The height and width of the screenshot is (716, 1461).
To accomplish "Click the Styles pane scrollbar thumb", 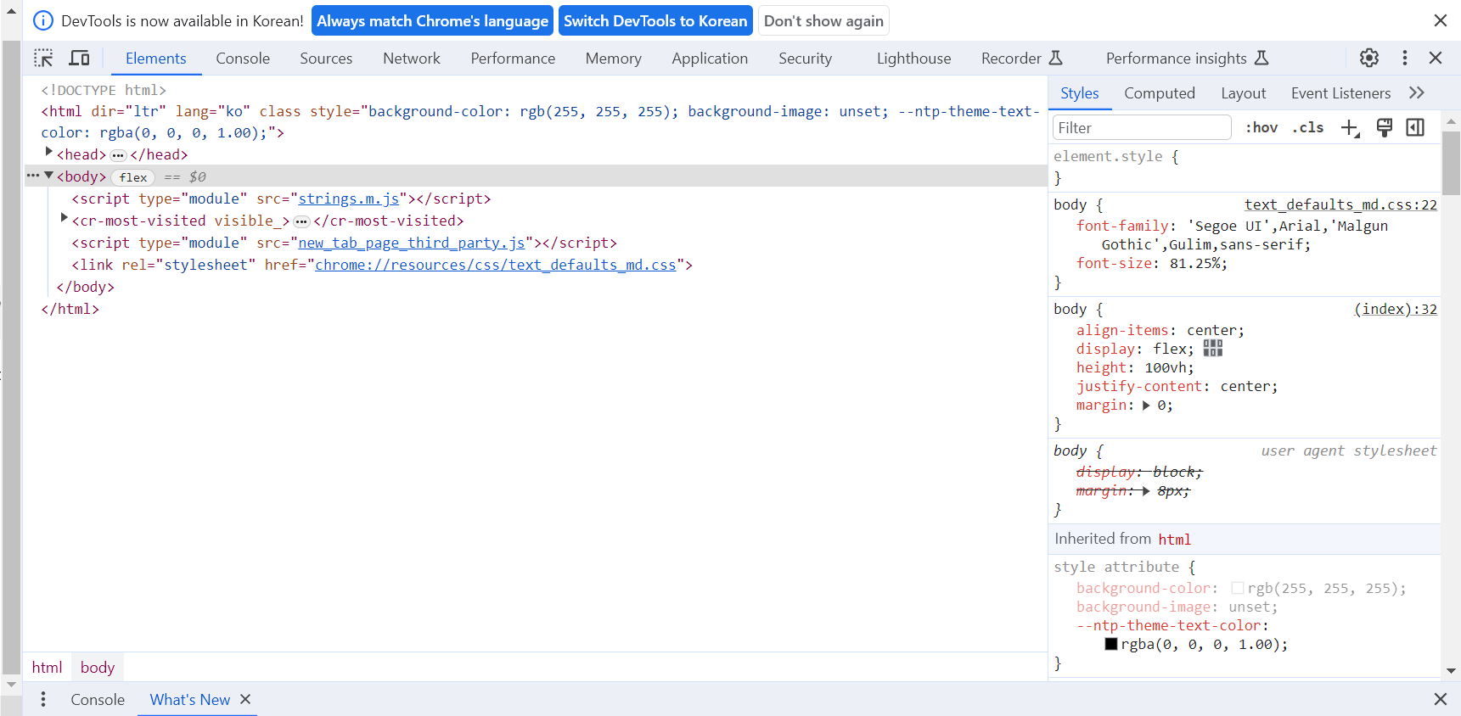I will (1451, 164).
